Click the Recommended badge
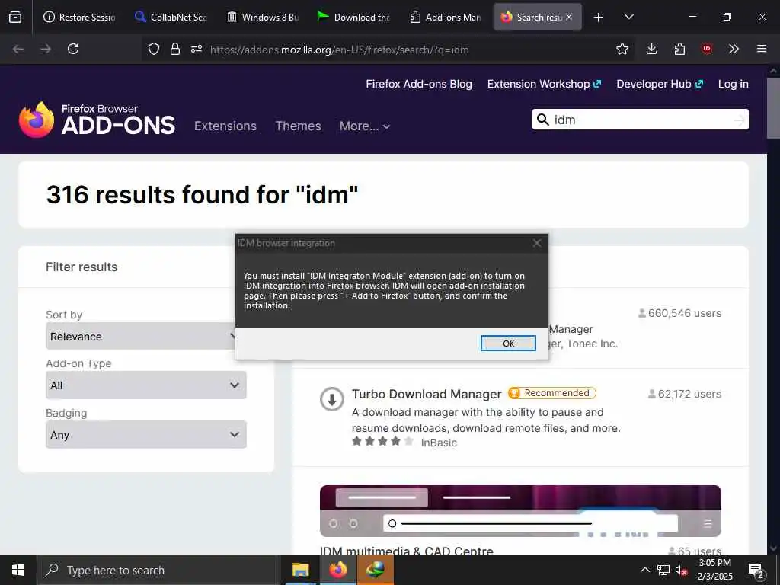Image resolution: width=780 pixels, height=585 pixels. tap(551, 393)
